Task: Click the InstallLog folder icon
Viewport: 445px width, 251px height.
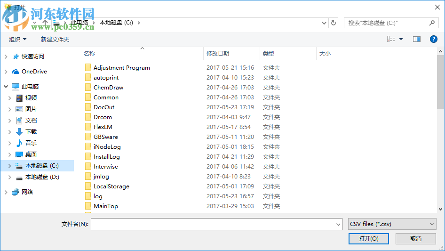Action: pos(88,157)
